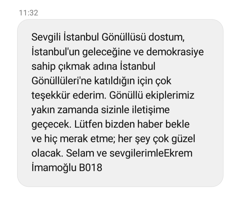Tap the 11:32 message timestamp
This screenshot has height=207, width=239.
click(x=28, y=13)
